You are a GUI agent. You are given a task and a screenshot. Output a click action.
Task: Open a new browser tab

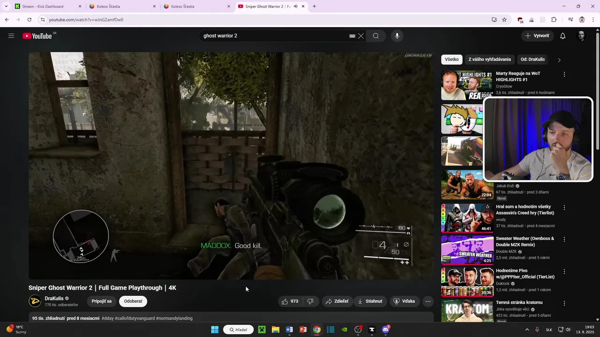pos(314,7)
